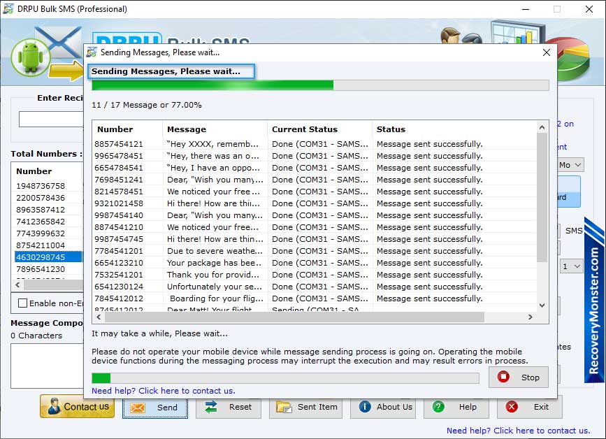Click left arrow of dialog horizontal scrollbar

pyautogui.click(x=99, y=317)
